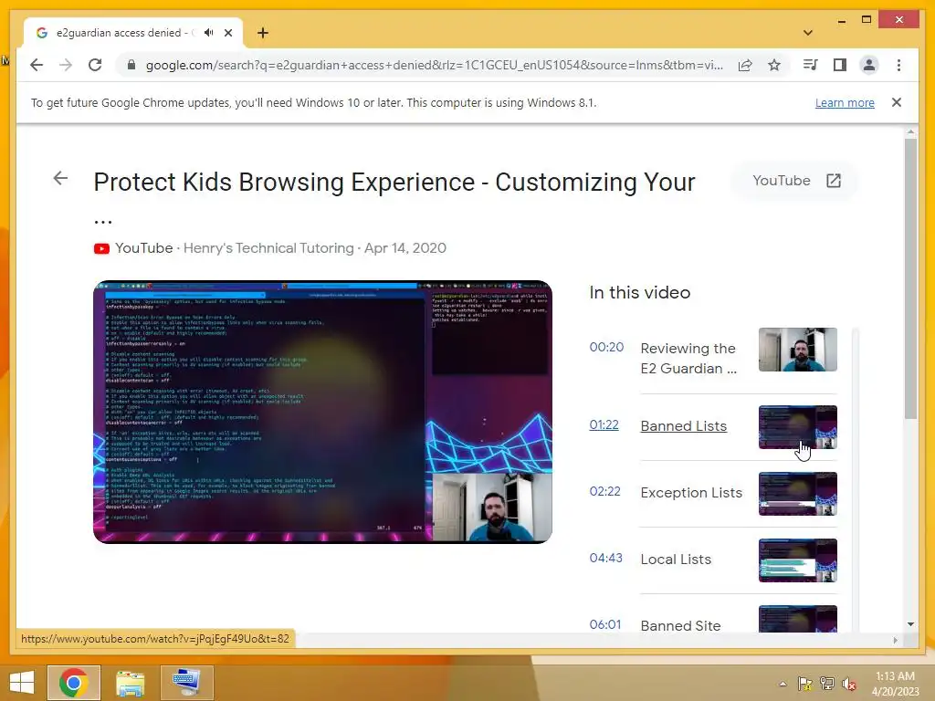Open Exception Lists chapter
Image resolution: width=935 pixels, height=701 pixels.
coord(691,493)
